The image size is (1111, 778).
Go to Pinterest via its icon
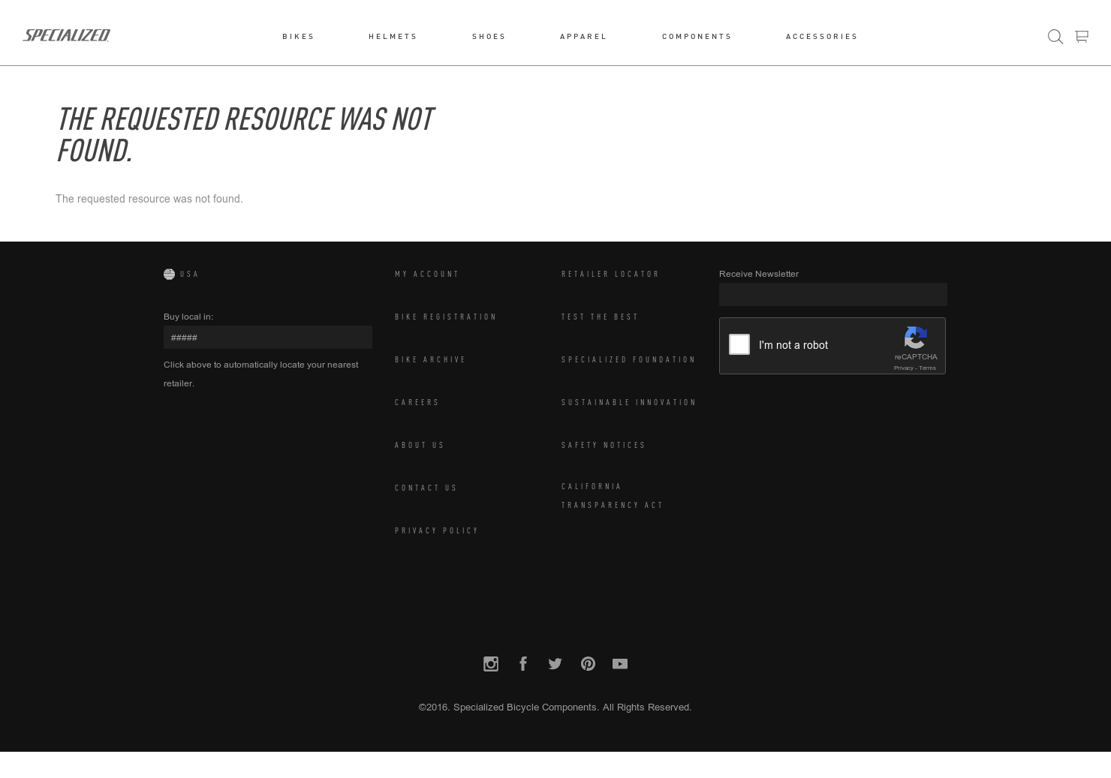588,664
